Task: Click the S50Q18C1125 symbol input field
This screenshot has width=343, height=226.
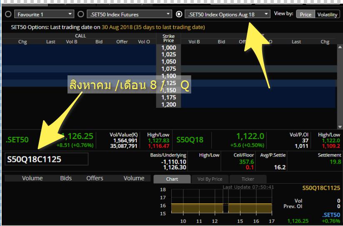Action: click(46, 159)
